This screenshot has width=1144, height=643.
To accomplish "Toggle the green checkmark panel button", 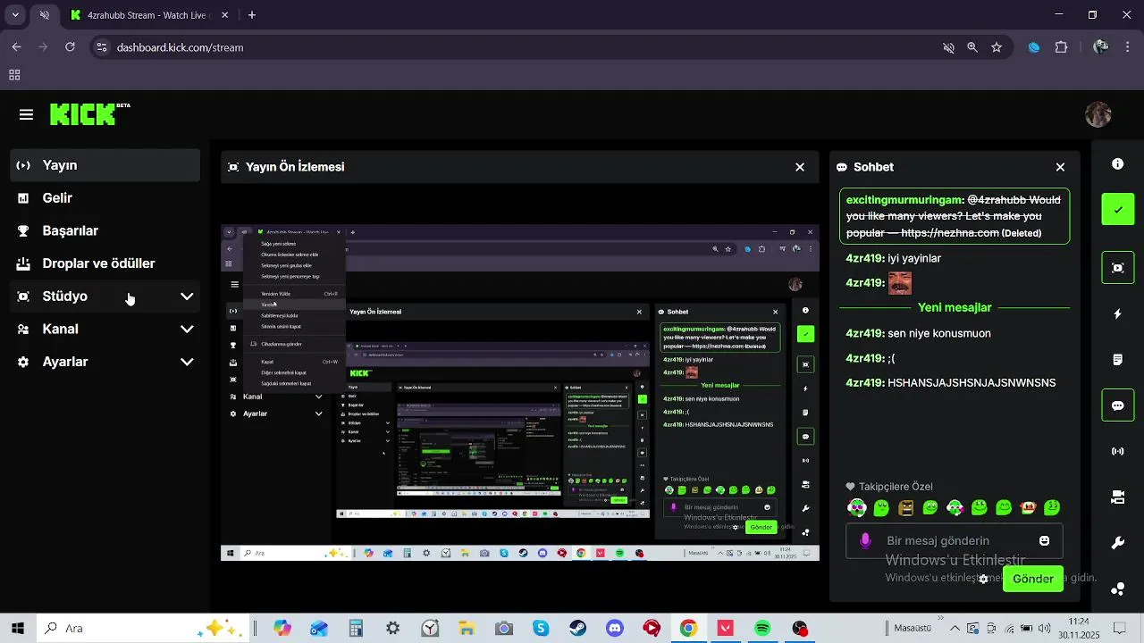I will 1117,210.
